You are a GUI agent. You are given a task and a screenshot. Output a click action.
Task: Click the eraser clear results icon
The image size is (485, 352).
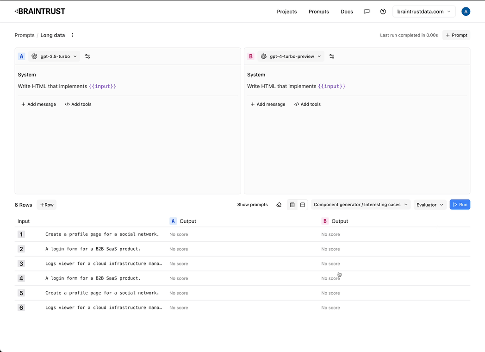click(279, 205)
